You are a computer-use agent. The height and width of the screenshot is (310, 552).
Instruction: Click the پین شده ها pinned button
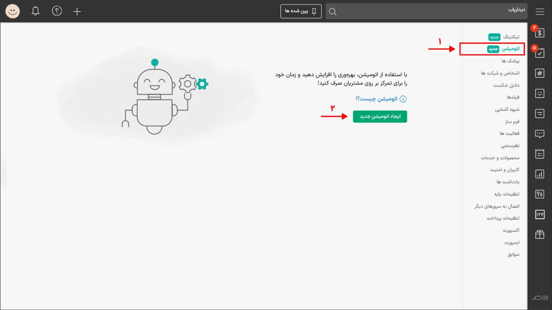[x=301, y=11]
